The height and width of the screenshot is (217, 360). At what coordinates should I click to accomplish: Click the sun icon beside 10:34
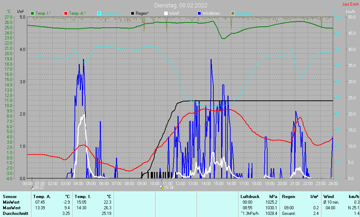click(161, 188)
